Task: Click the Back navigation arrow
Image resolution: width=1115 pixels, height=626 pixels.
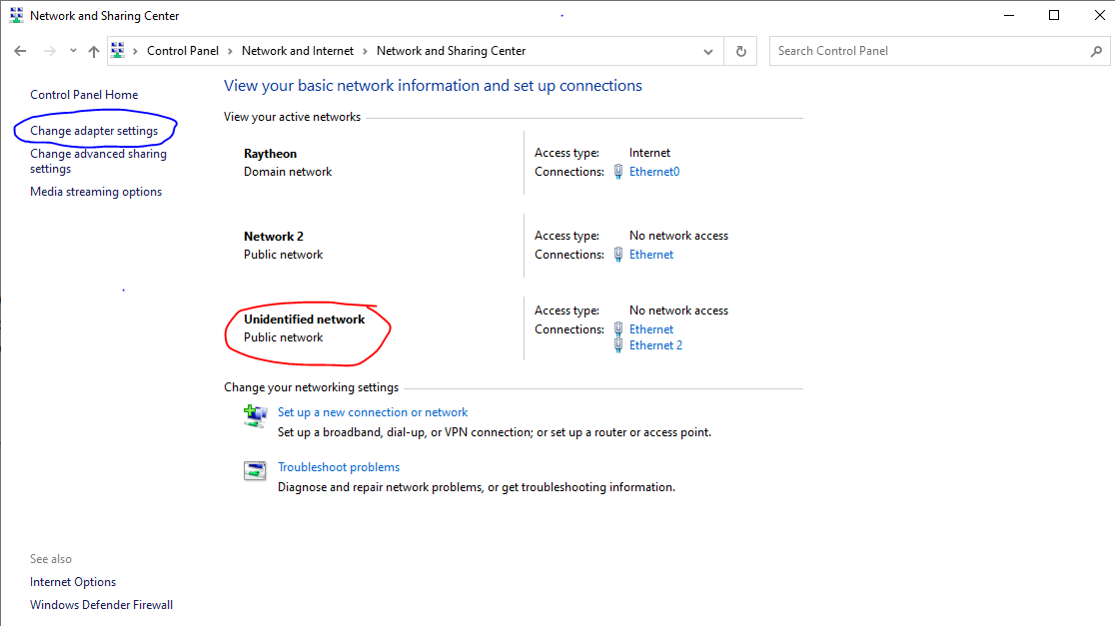Action: pyautogui.click(x=20, y=51)
